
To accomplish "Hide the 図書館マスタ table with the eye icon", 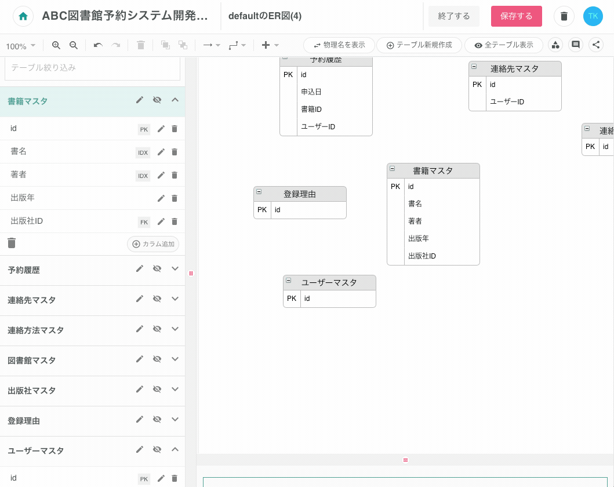I will click(x=157, y=359).
